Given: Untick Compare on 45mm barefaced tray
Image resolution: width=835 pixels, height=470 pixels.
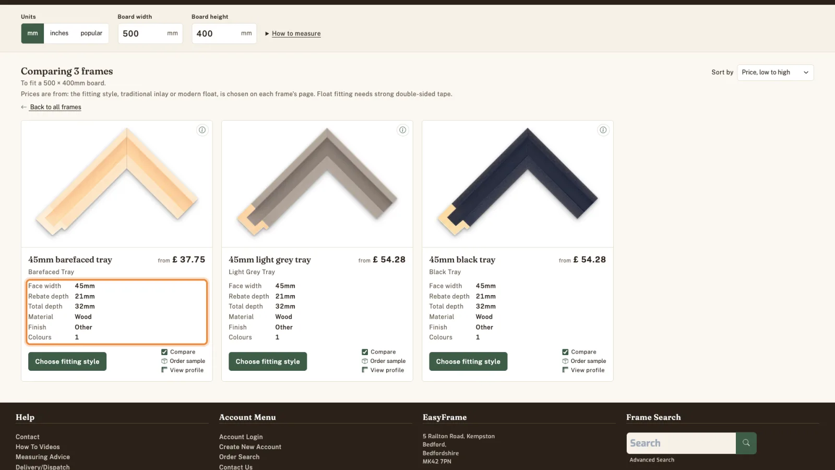Looking at the screenshot, I should 164,352.
